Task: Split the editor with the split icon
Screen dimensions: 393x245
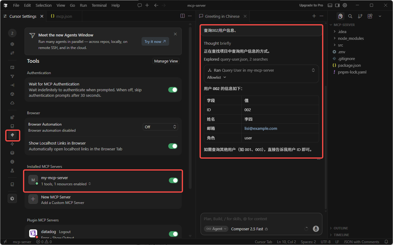Action: (183, 16)
